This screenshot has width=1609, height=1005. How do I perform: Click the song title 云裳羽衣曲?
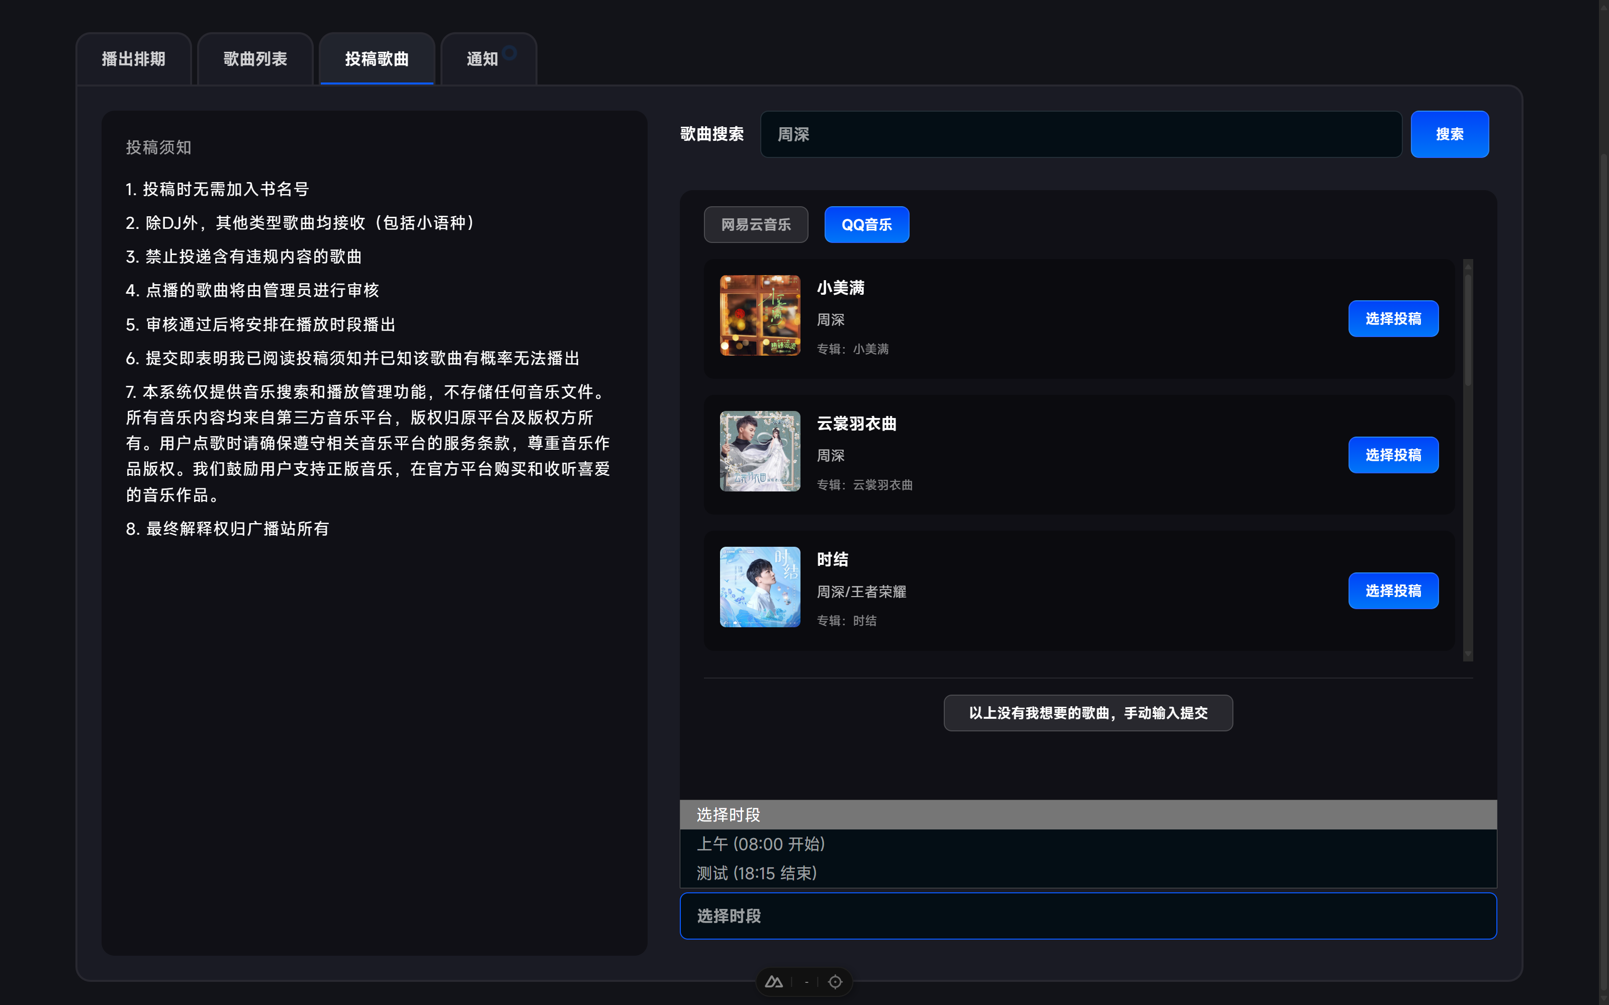856,424
